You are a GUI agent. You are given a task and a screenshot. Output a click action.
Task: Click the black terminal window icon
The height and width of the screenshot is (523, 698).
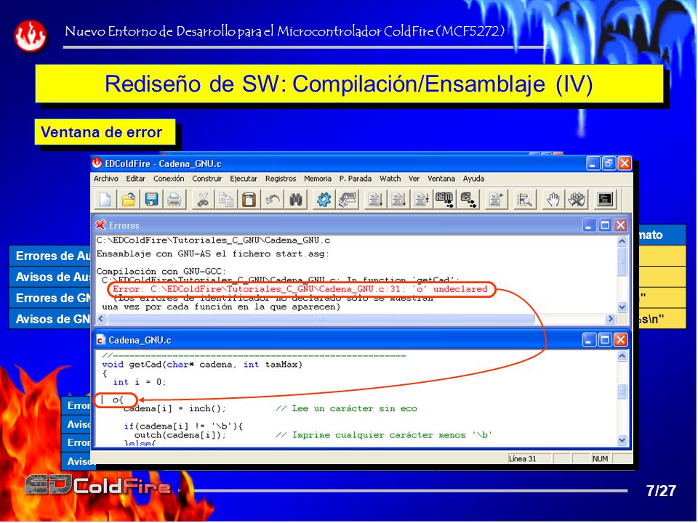point(605,199)
